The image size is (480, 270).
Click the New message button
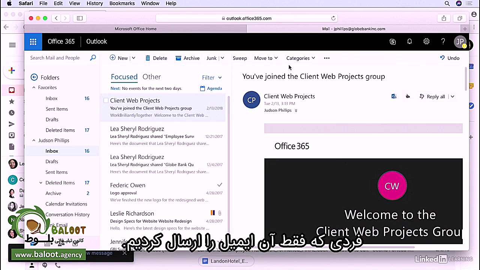[119, 58]
